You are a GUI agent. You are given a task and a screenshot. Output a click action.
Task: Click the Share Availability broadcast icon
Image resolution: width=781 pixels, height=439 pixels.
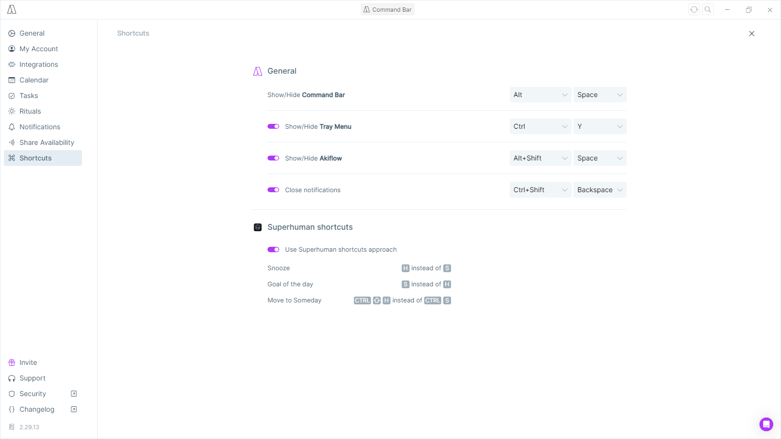coord(12,142)
